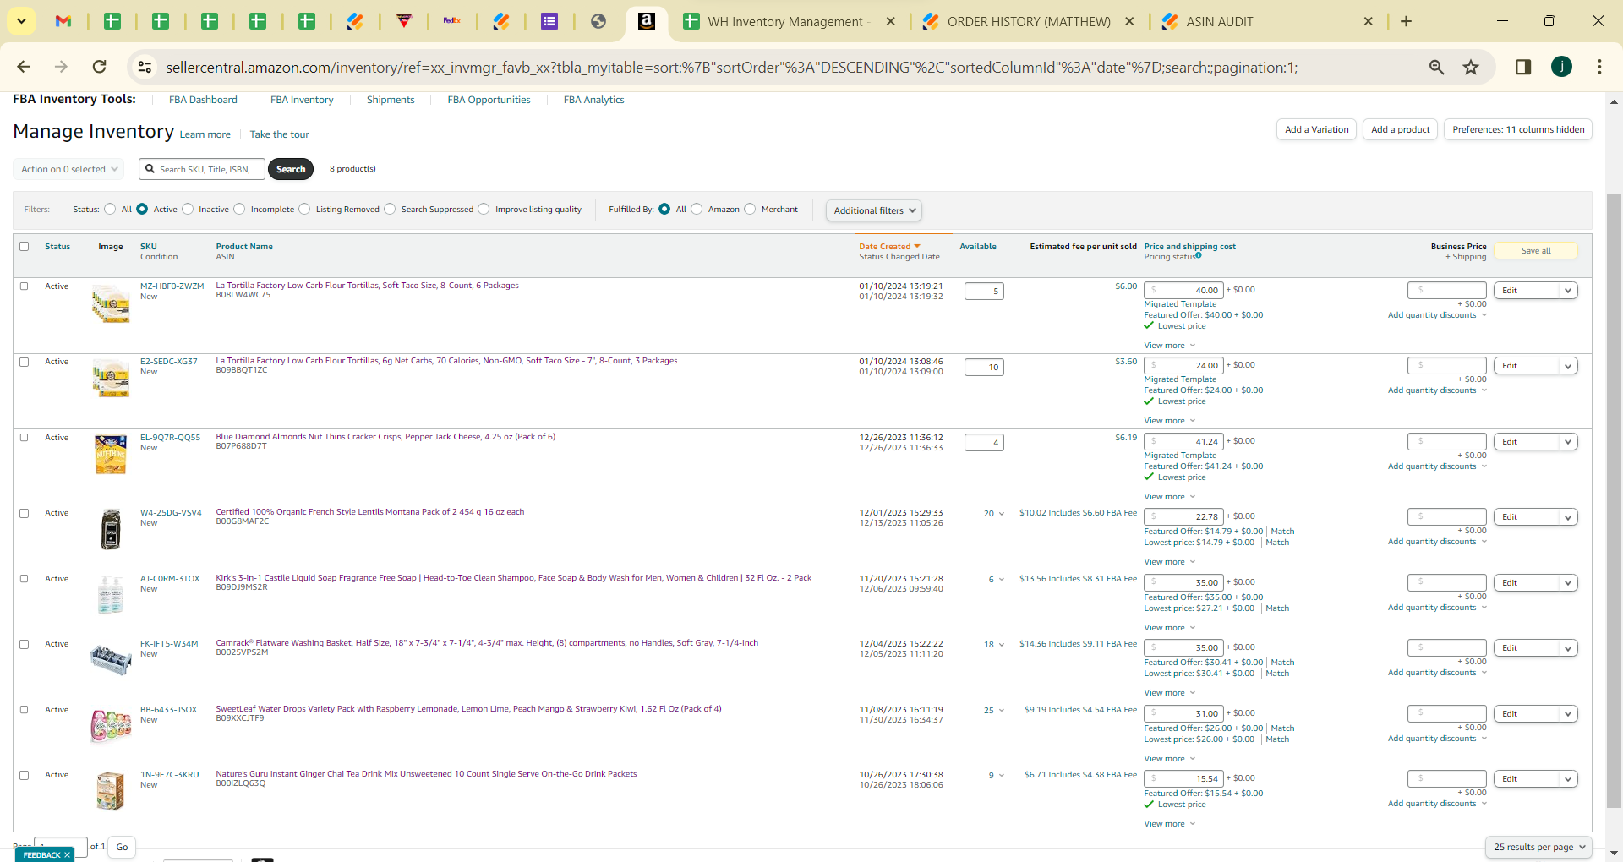The width and height of the screenshot is (1623, 862).
Task: Check the box for SKU W4-25DG-VSV4 row
Action: (x=25, y=513)
